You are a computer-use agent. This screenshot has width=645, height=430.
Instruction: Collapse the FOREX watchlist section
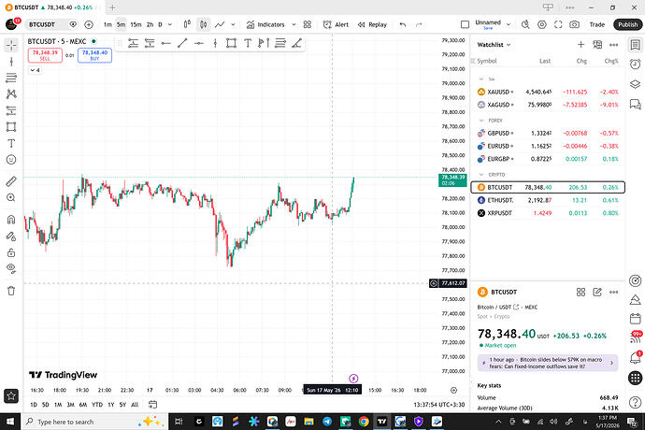point(481,121)
